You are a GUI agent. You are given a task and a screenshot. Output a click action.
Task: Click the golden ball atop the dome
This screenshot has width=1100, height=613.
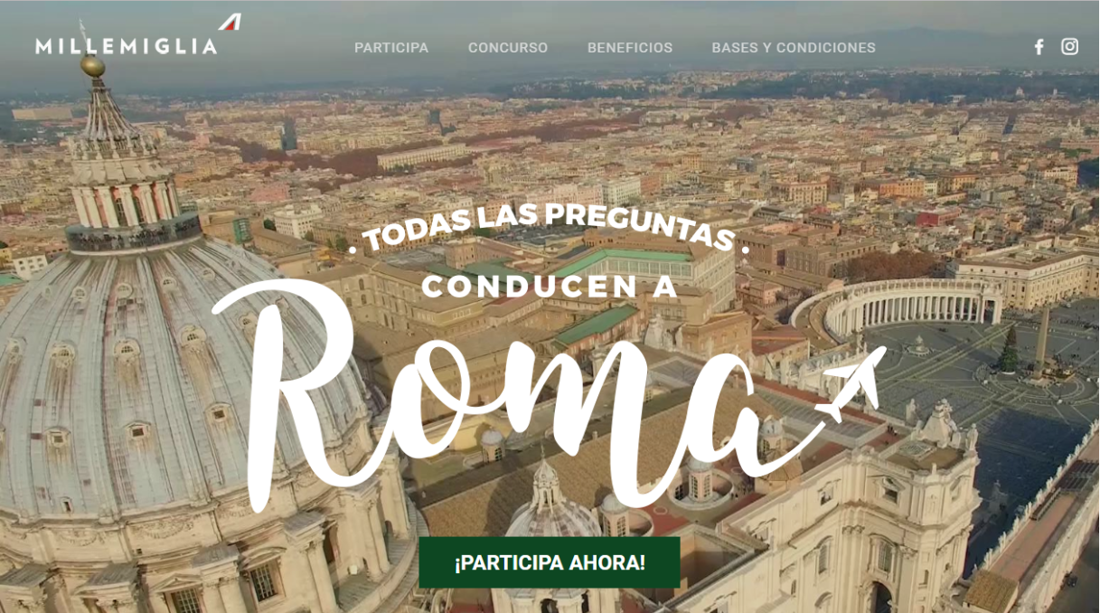pyautogui.click(x=92, y=66)
